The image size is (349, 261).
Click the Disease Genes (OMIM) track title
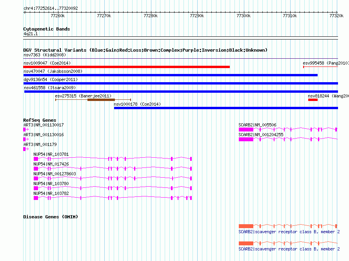(51, 217)
